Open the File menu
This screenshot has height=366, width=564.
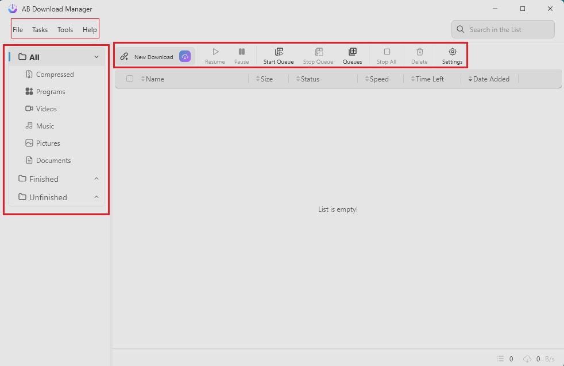[x=18, y=29]
